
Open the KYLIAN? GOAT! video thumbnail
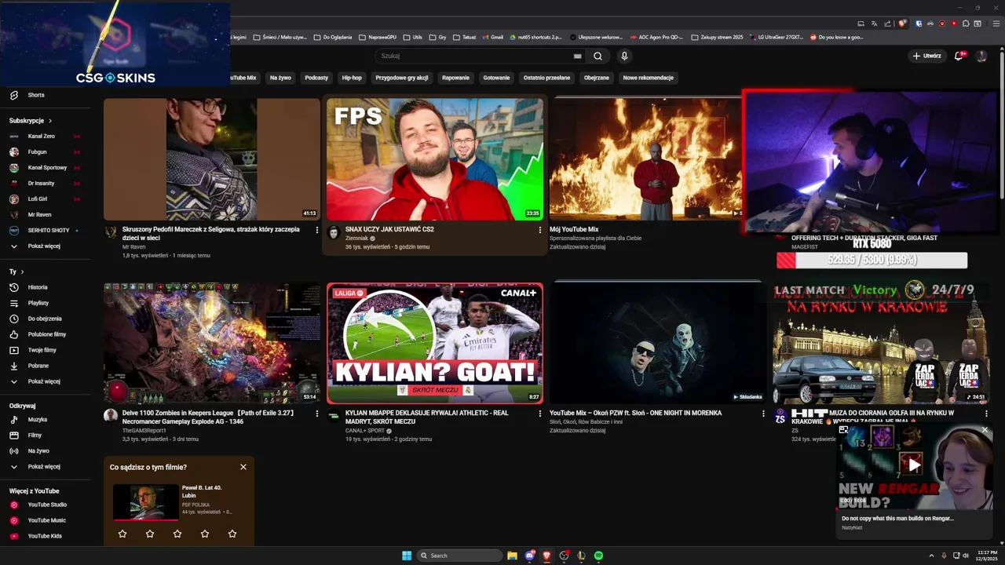pyautogui.click(x=435, y=343)
